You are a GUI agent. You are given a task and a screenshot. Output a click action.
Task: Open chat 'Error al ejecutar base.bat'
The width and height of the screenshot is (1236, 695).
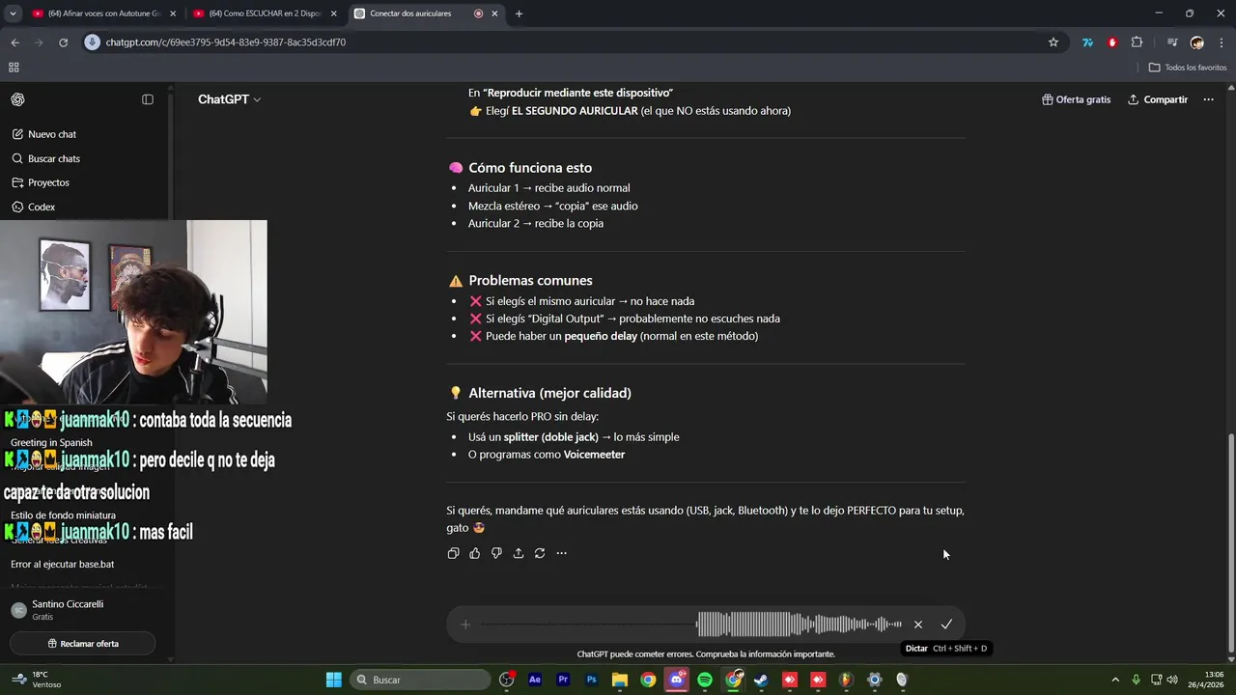[x=62, y=564]
